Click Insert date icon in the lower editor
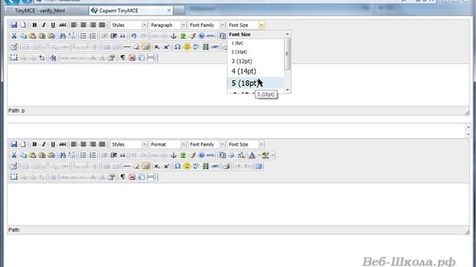 pos(222,155)
